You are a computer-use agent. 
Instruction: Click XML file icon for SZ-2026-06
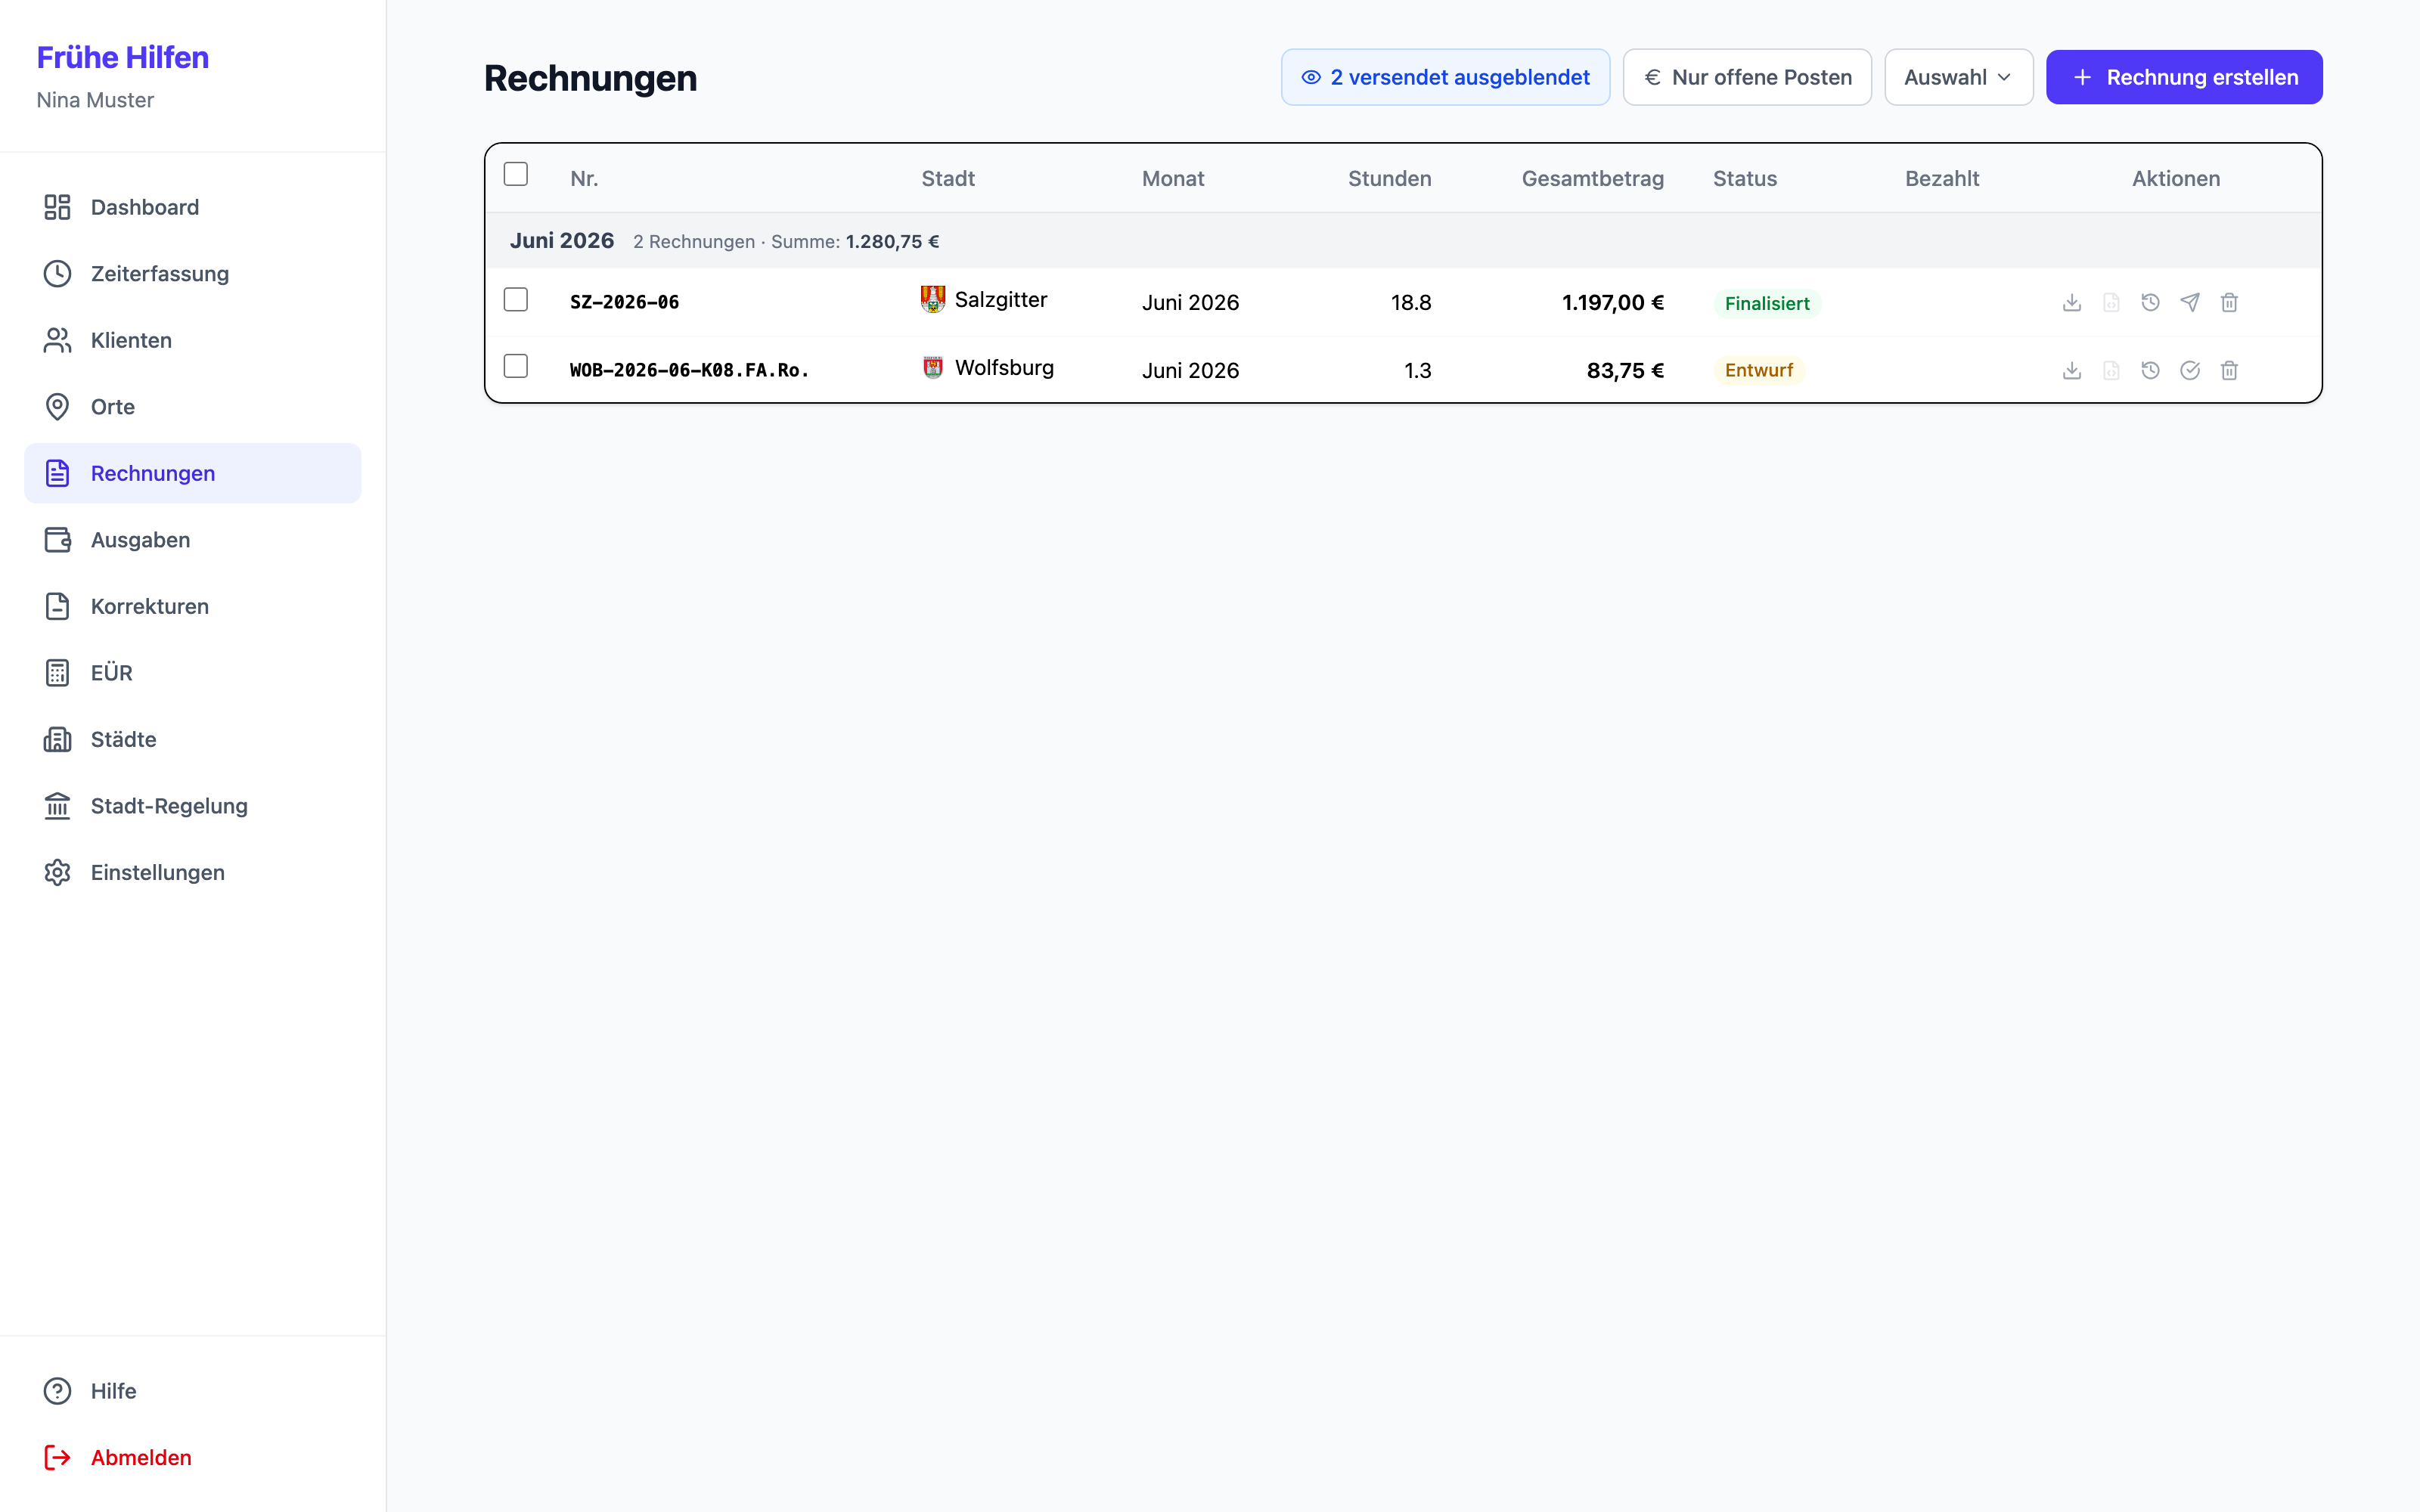pos(2111,302)
